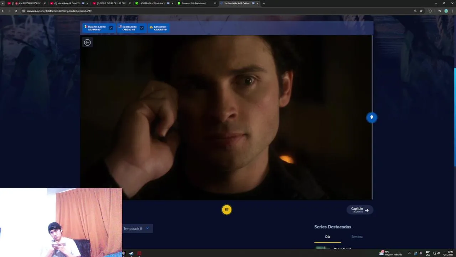456x257 pixels.
Task: Open the red app icon on taskbar
Action: [x=139, y=253]
